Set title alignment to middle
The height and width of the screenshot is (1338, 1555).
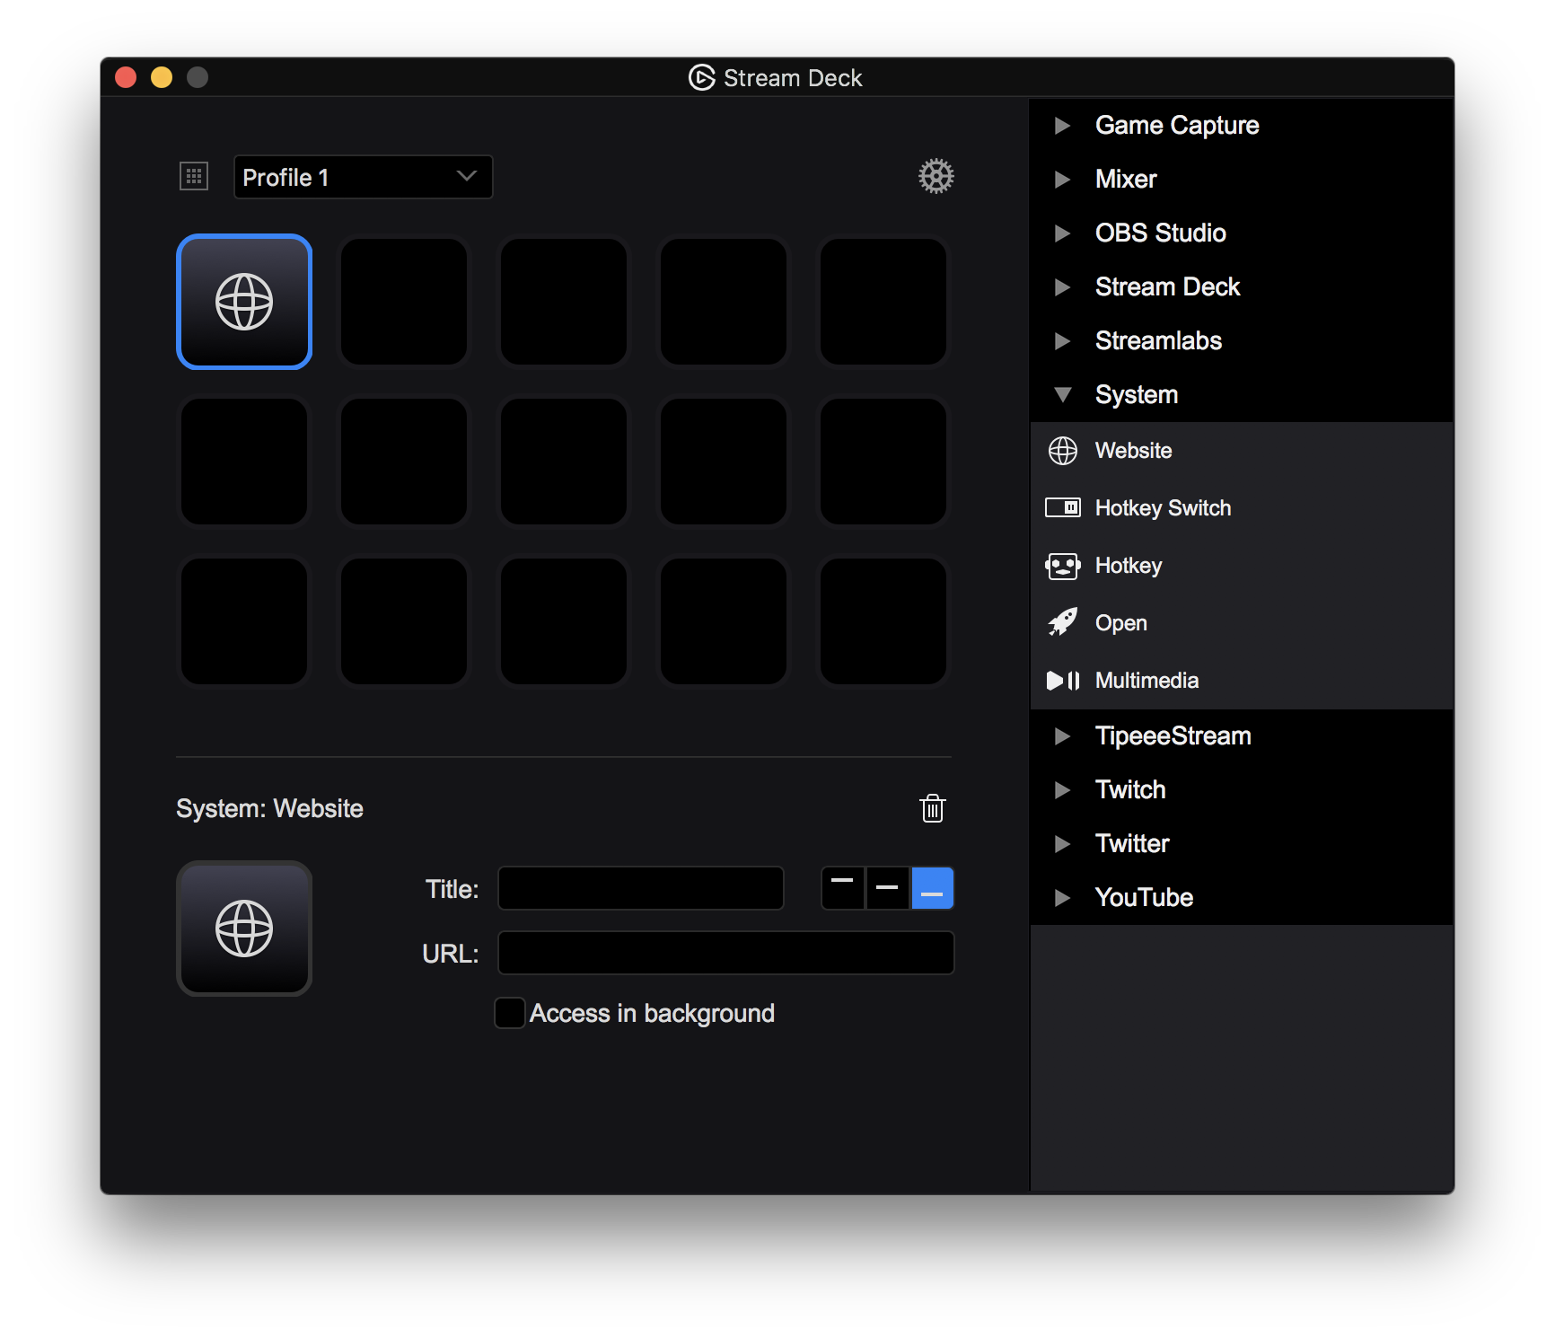887,888
